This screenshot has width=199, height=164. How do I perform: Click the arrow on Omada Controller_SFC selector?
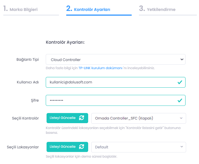[x=181, y=118]
